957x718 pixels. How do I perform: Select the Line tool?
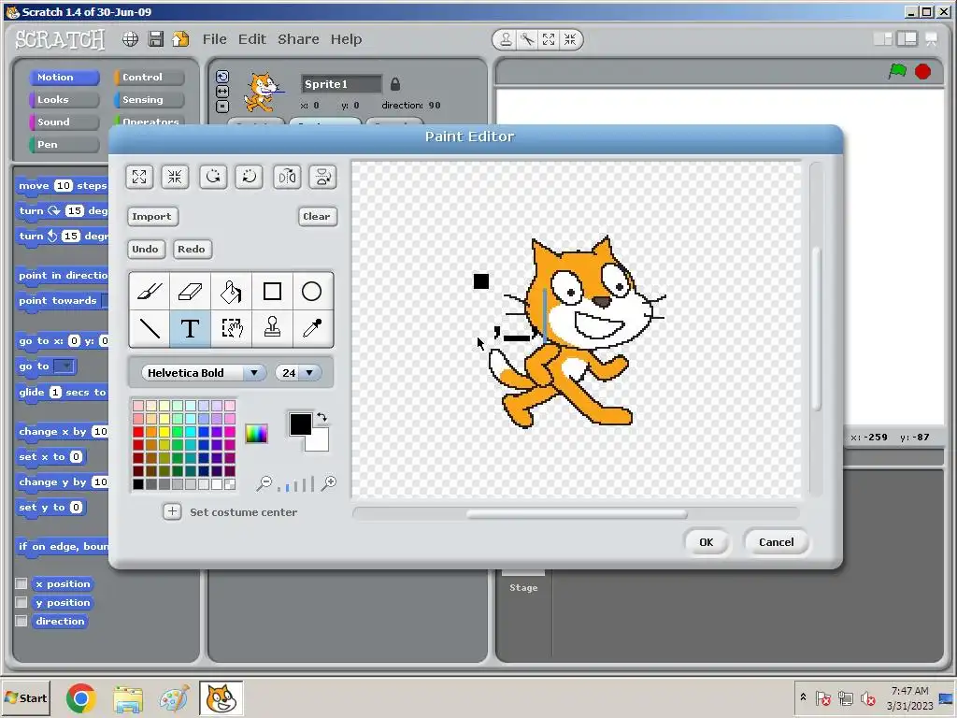click(150, 328)
